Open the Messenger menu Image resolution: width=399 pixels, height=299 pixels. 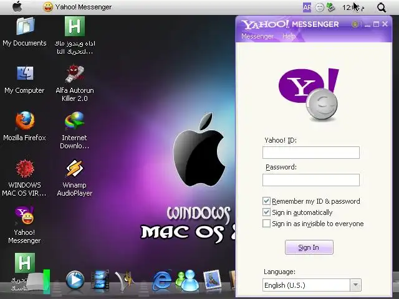pyautogui.click(x=257, y=36)
